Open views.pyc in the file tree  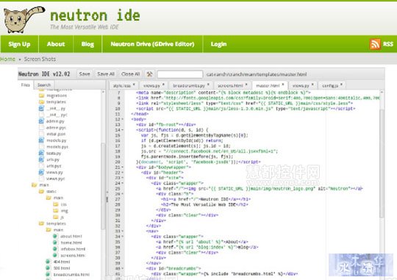click(x=55, y=179)
